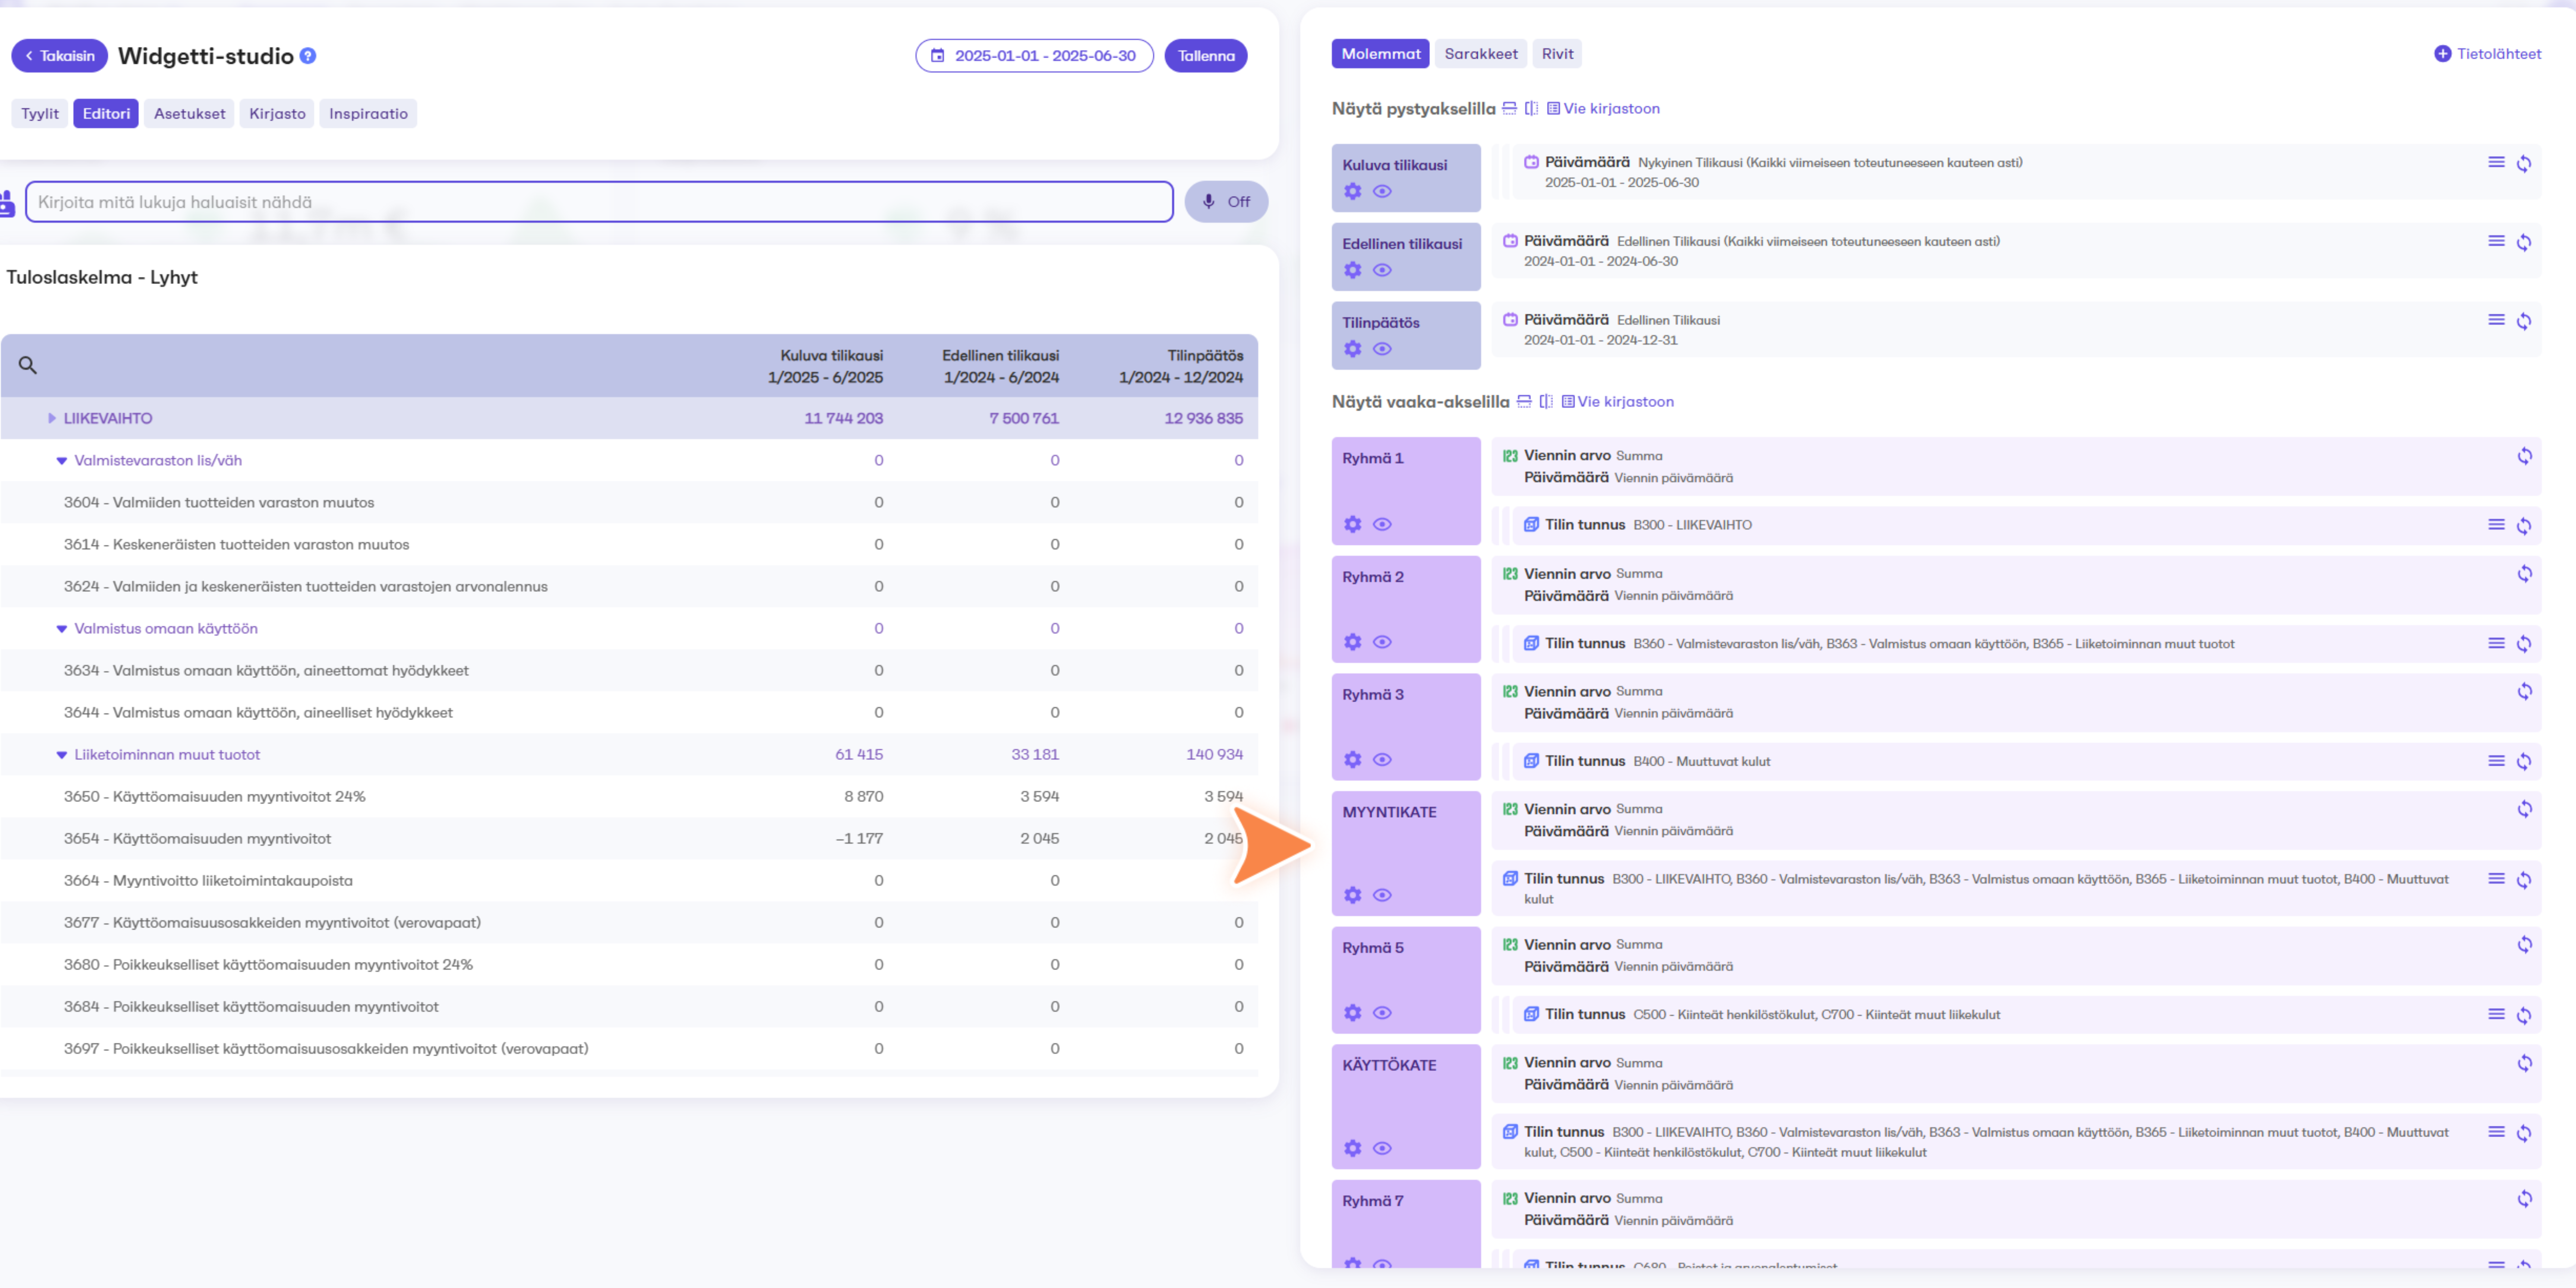Open settings gear for Kuluva tilikausi
Screen dimensions: 2576x1288
point(1352,191)
